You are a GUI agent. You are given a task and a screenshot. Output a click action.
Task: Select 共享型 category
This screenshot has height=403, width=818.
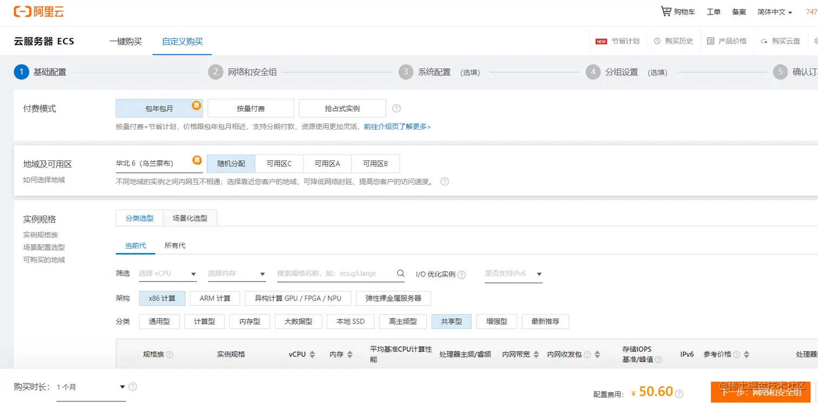click(x=451, y=321)
